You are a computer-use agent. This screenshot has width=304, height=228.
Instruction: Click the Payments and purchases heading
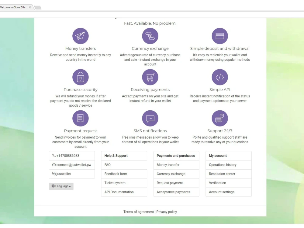(x=176, y=156)
